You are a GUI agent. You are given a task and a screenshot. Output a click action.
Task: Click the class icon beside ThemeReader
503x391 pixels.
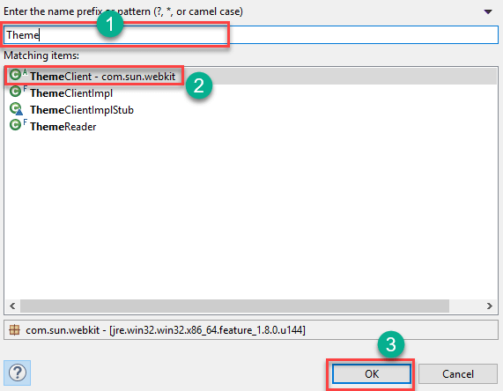point(18,125)
